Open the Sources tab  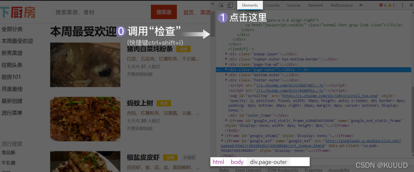(x=294, y=5)
